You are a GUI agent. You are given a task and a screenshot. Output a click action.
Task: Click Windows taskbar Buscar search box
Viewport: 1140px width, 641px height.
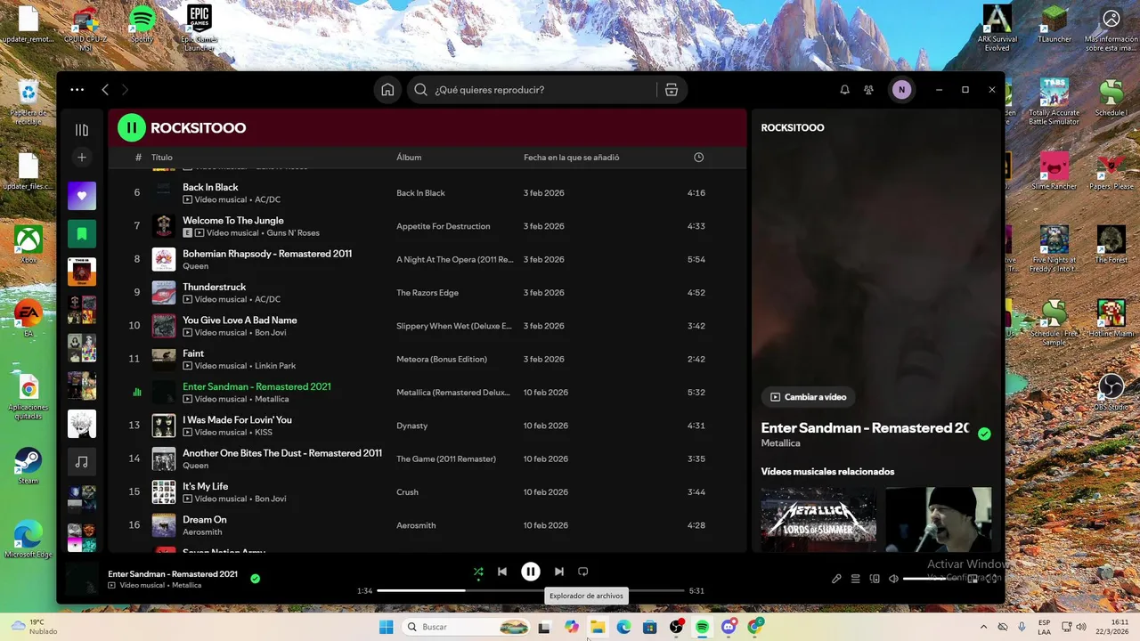tap(466, 628)
